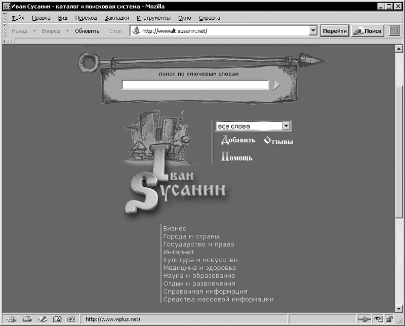Click the Добавить link

pos(238,140)
